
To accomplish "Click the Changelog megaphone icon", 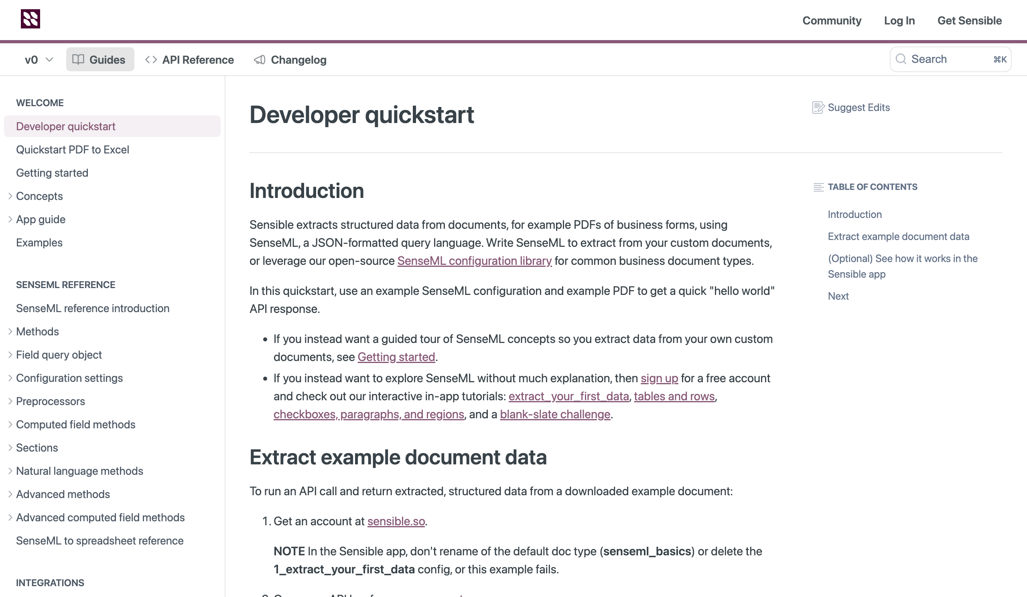I will pyautogui.click(x=260, y=59).
